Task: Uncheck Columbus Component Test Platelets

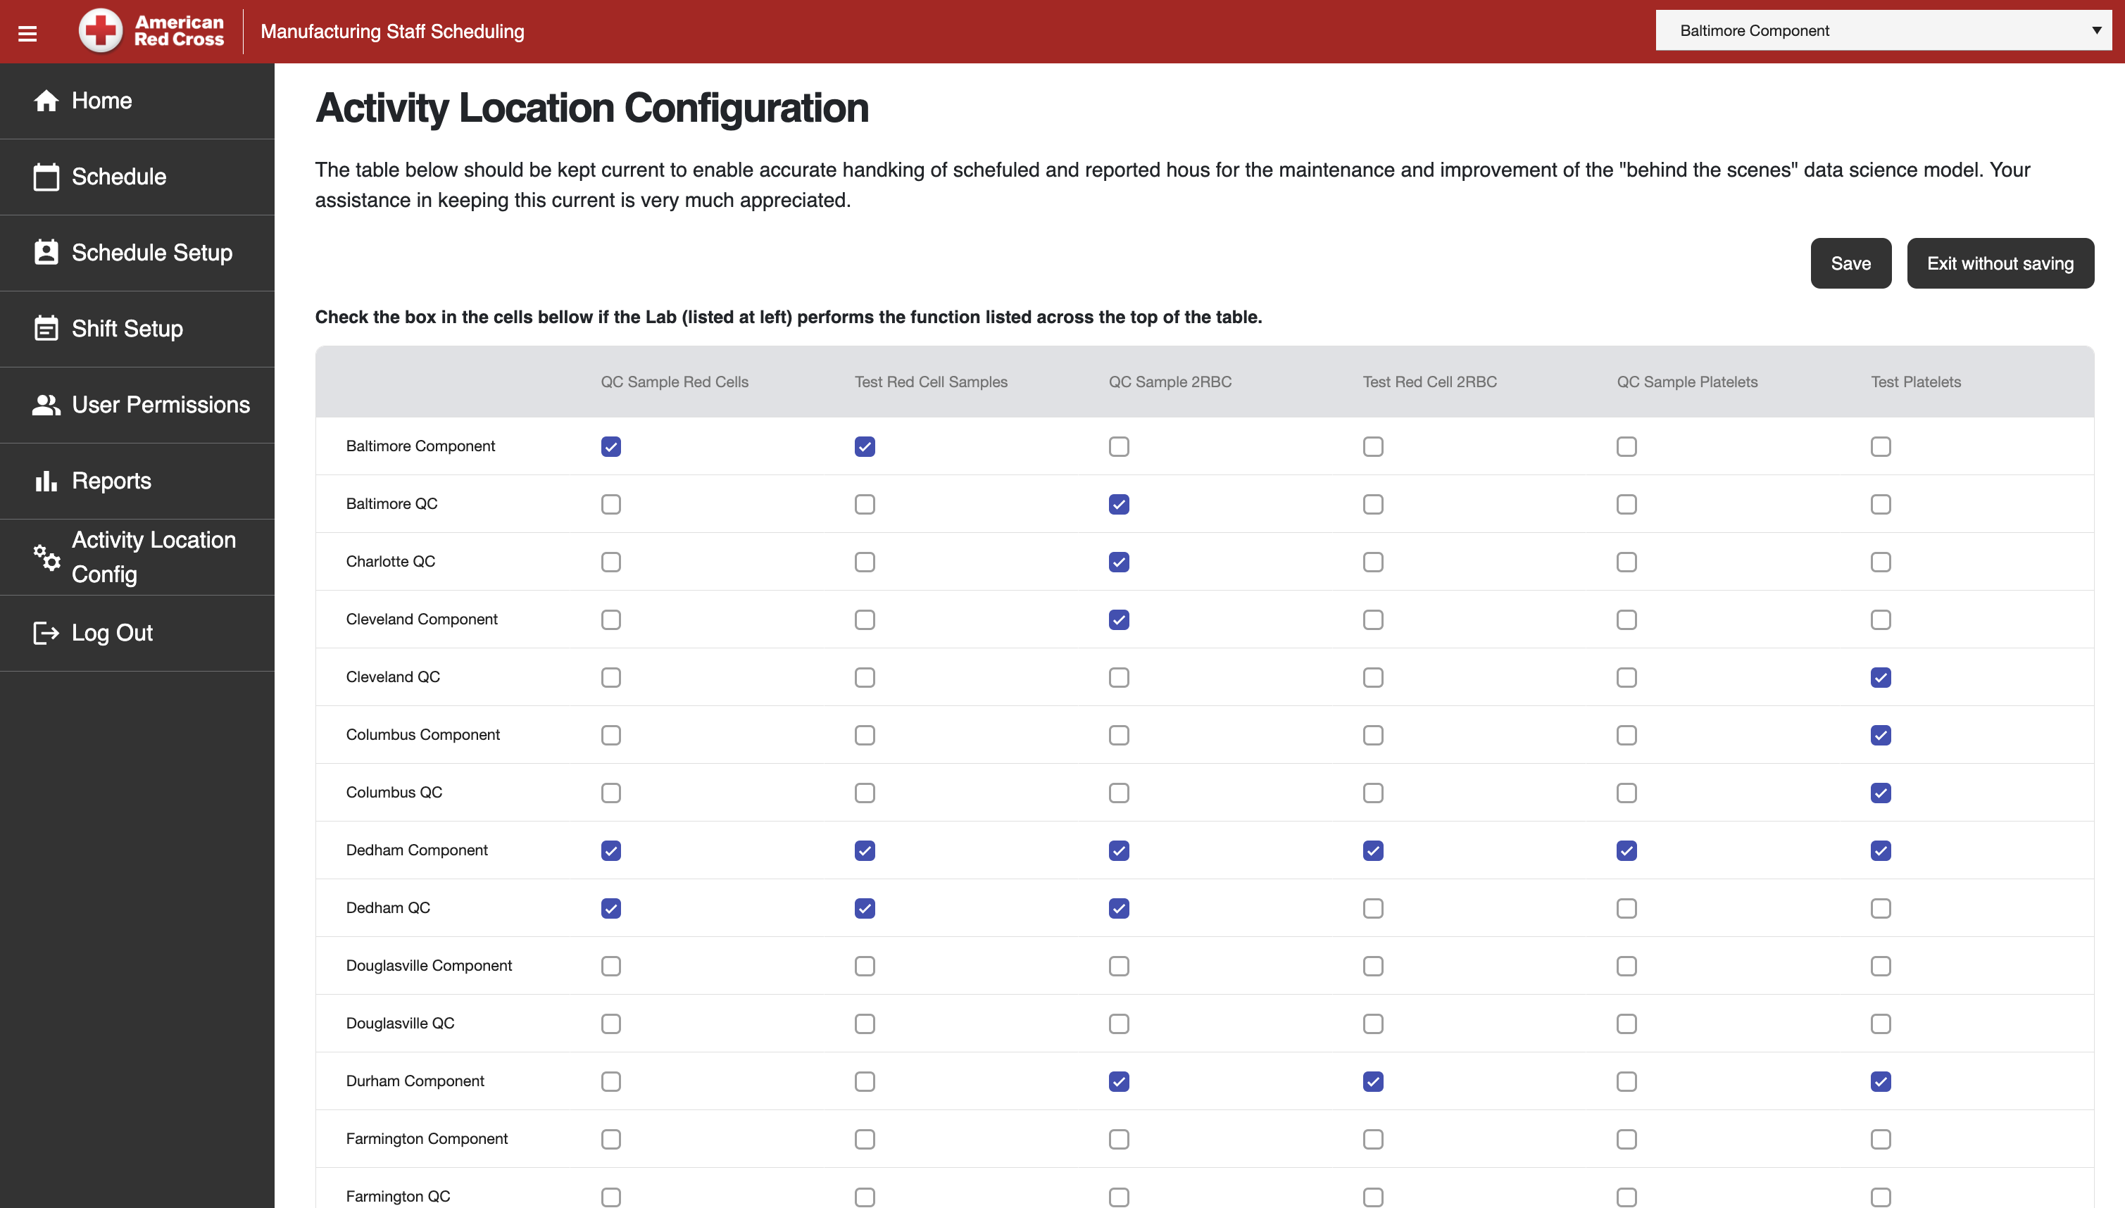Action: 1881,735
